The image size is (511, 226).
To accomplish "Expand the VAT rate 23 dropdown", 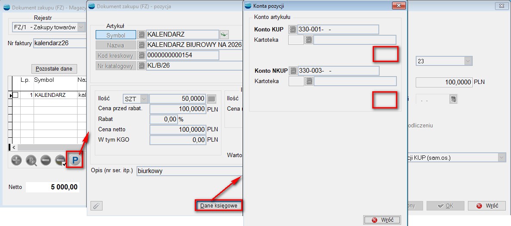I will pos(468,61).
